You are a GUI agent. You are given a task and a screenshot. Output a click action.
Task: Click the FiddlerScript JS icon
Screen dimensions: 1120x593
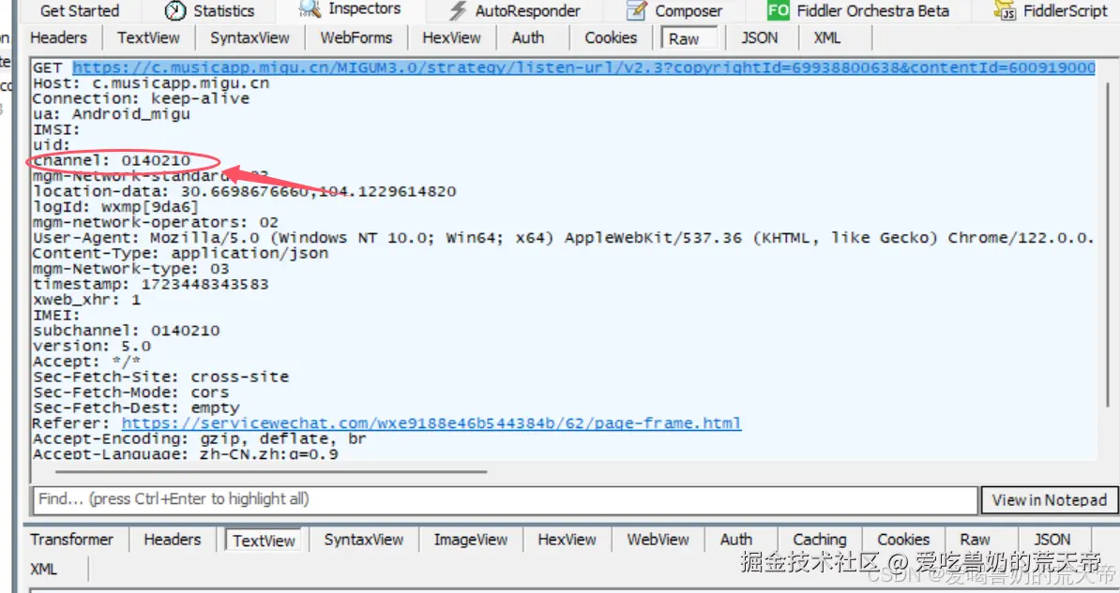(1005, 10)
